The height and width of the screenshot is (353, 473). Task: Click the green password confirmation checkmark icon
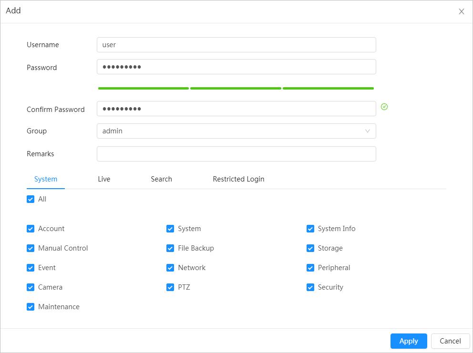384,107
